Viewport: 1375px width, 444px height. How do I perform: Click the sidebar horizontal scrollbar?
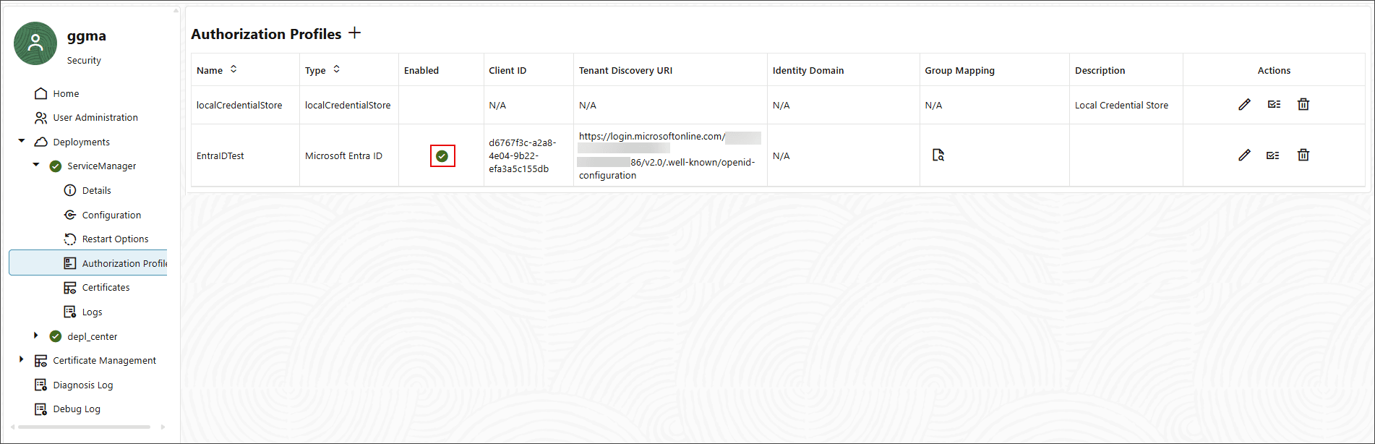(x=84, y=427)
